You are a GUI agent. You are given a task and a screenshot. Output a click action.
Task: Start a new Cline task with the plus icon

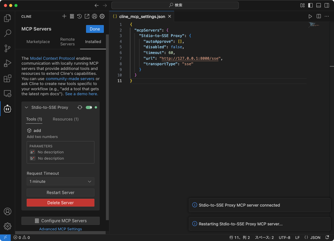[x=64, y=16]
